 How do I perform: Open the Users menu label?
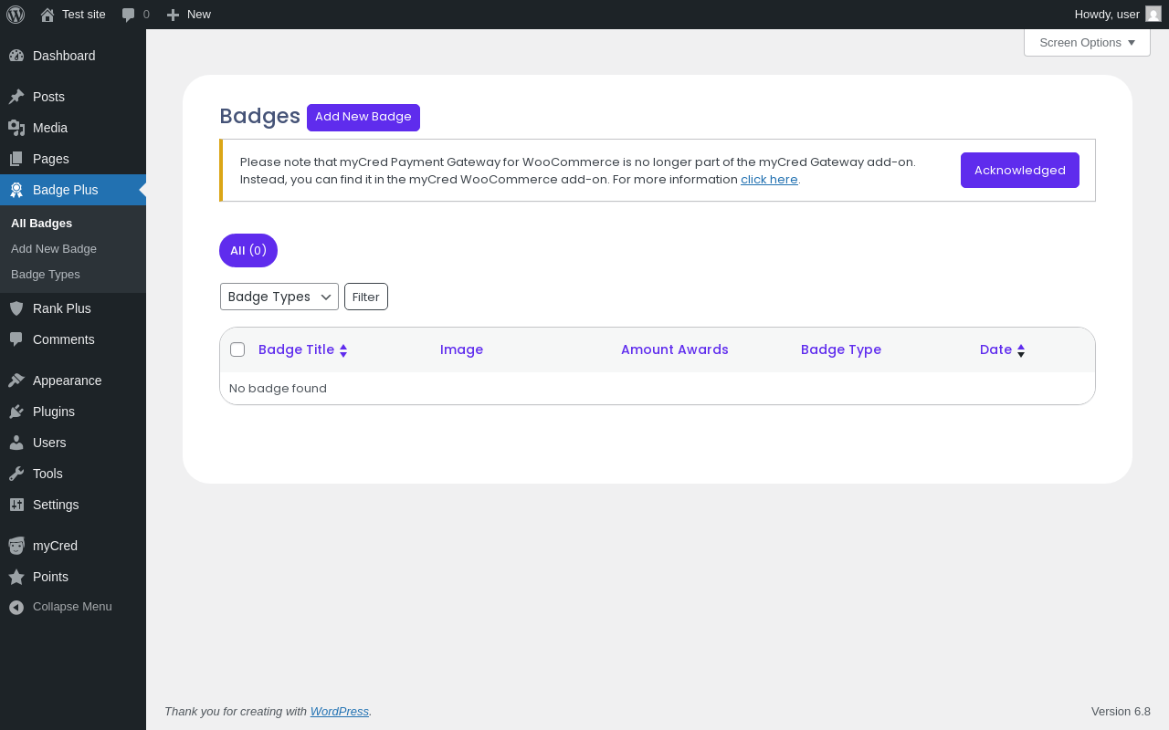click(49, 443)
